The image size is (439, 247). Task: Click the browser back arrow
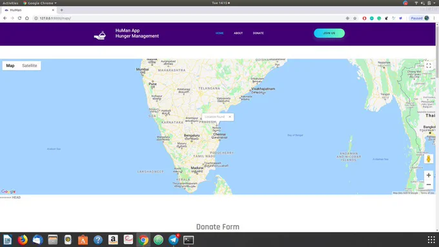5,18
